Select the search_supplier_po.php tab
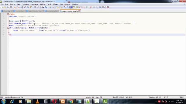The width and height of the screenshot is (186, 104). click(x=70, y=11)
